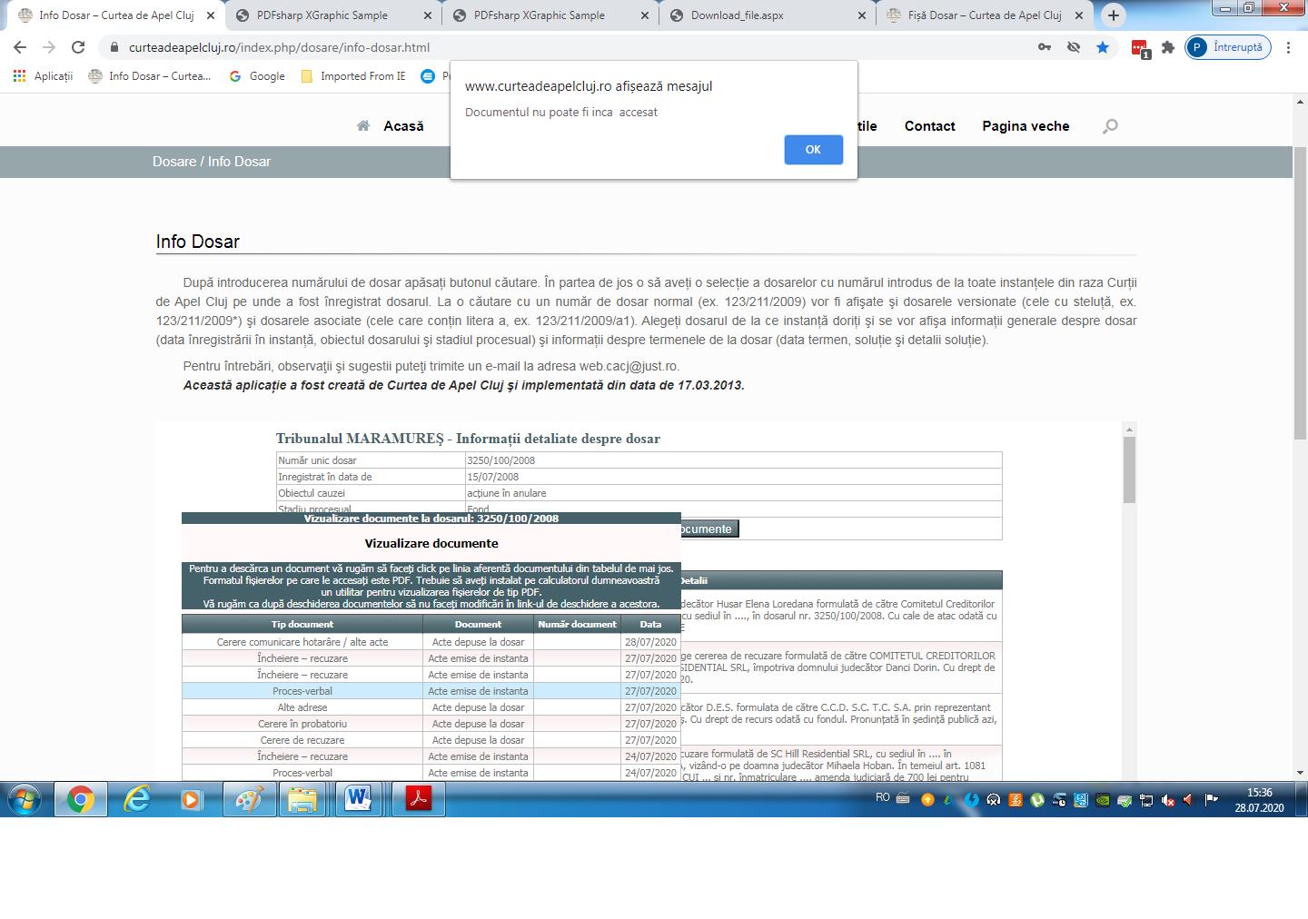This screenshot has width=1308, height=919.
Task: Open Chrome from the taskbar
Action: pyautogui.click(x=80, y=799)
